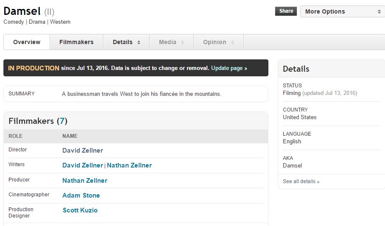The height and width of the screenshot is (226, 385).
Task: Switch to the Overview tab
Action: click(x=27, y=42)
